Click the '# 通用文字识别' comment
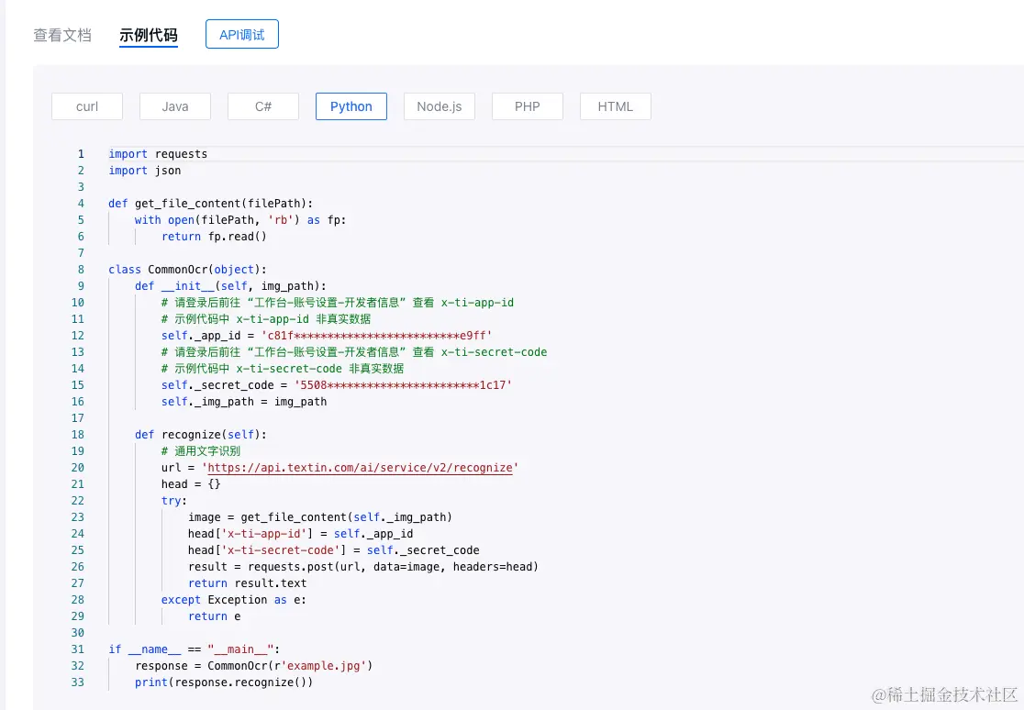Viewport: 1024px width, 710px height. (201, 451)
